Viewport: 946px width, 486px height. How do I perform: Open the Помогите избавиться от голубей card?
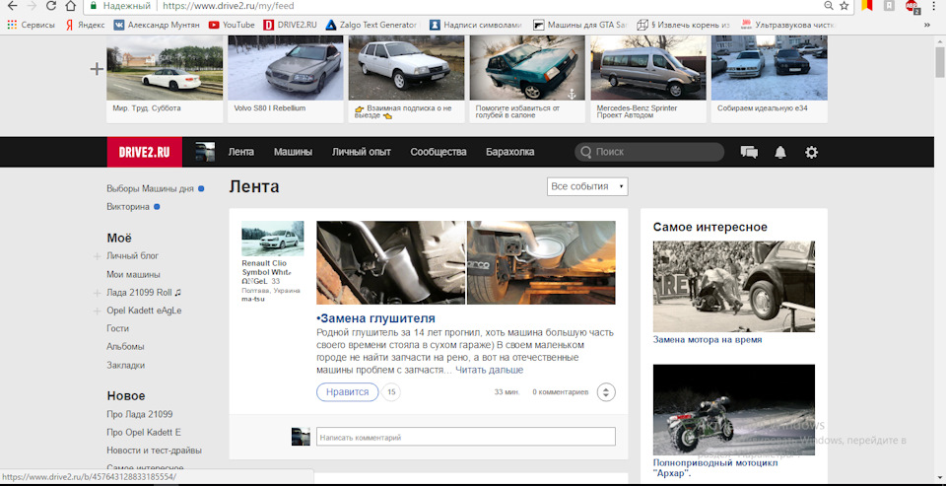click(x=527, y=79)
